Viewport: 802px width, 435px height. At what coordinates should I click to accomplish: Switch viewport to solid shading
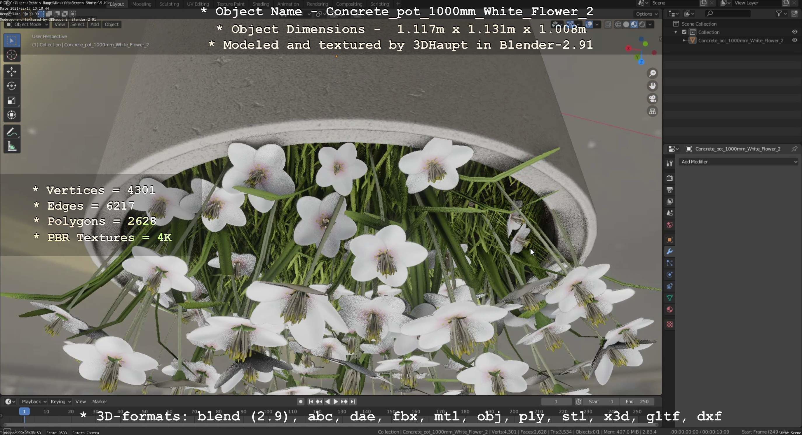pyautogui.click(x=626, y=24)
